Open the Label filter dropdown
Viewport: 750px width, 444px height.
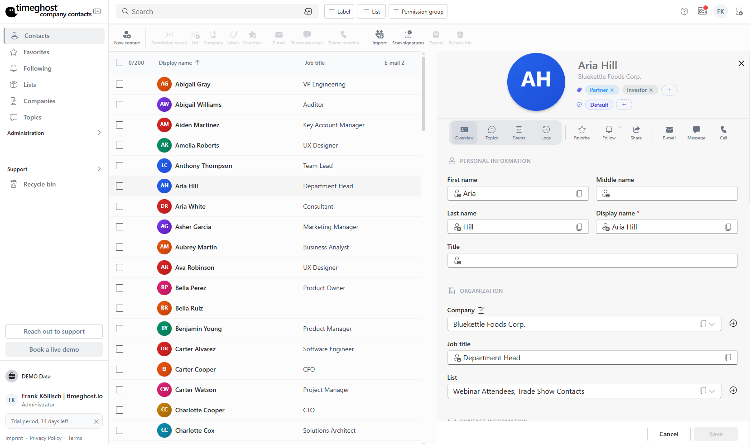pyautogui.click(x=339, y=11)
